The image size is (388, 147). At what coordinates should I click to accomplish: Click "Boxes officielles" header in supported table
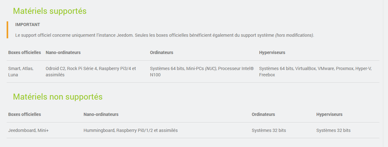pos(25,52)
